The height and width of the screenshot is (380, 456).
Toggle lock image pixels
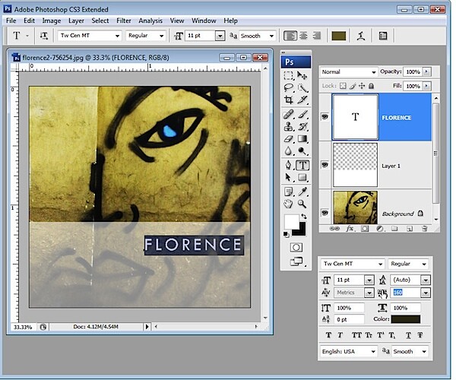(353, 86)
